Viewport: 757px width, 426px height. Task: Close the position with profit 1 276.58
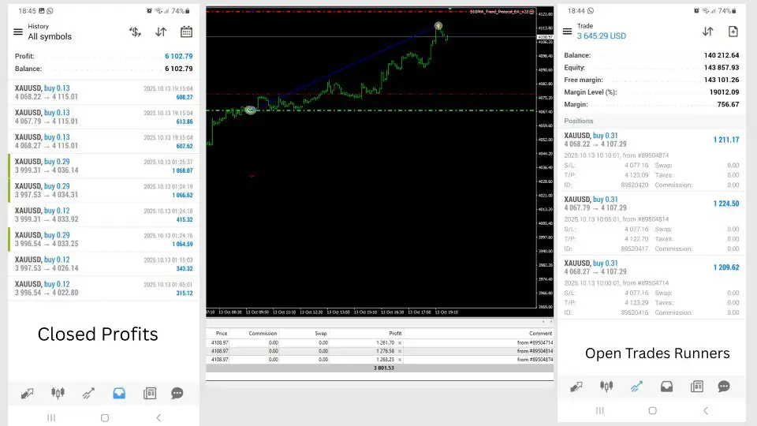click(x=400, y=351)
